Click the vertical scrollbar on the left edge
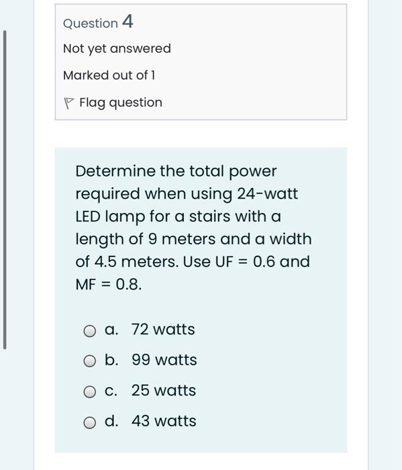 (5, 189)
